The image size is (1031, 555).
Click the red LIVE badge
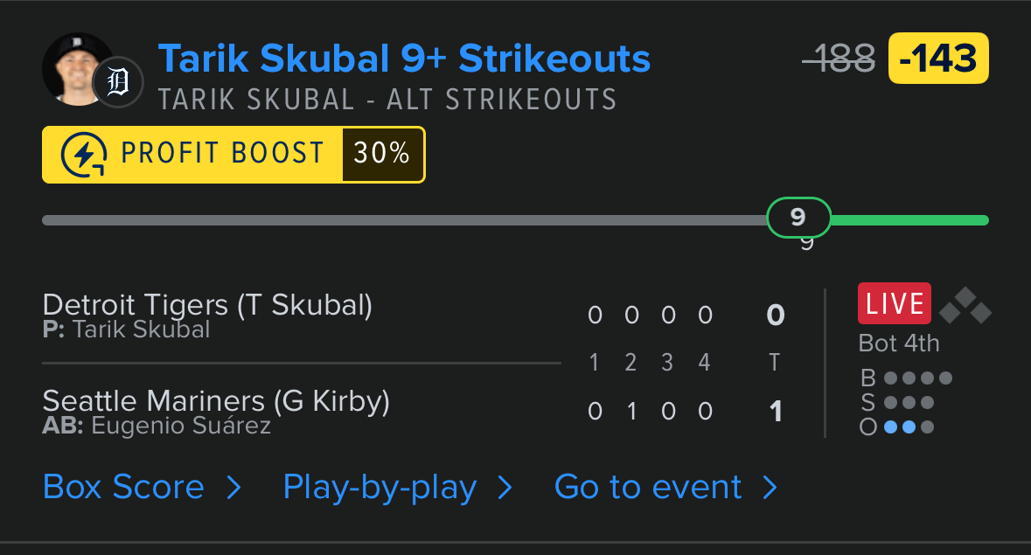(895, 304)
